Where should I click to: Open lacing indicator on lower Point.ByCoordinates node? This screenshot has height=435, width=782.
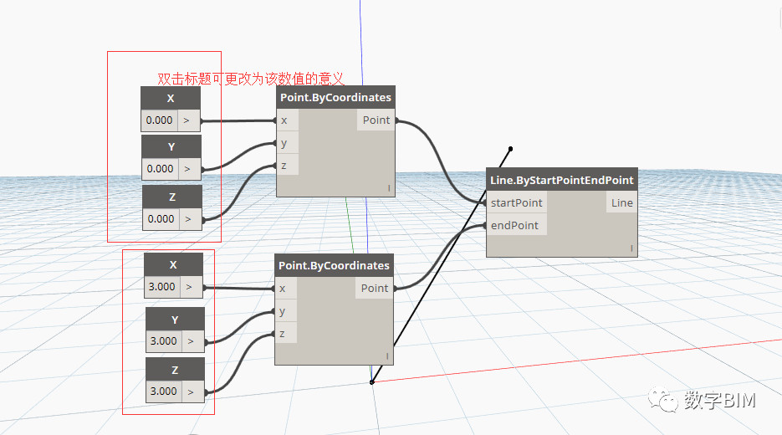tap(387, 356)
